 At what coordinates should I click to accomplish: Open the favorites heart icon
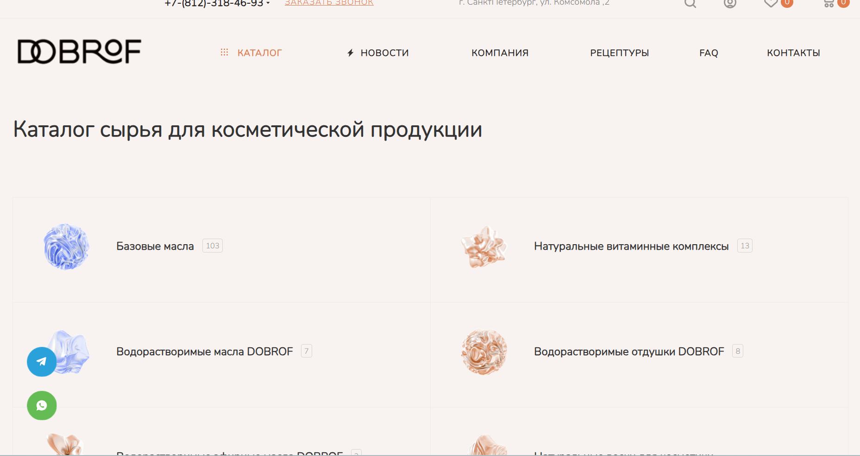(771, 3)
